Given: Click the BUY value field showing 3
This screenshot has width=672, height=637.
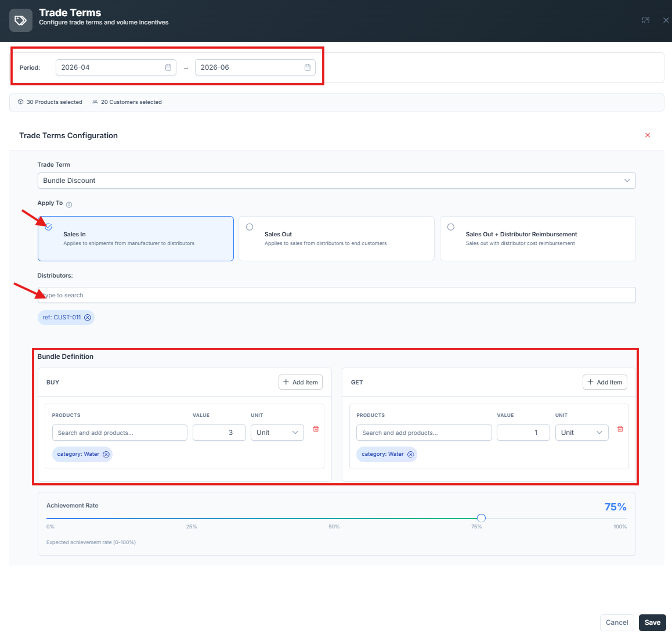Looking at the screenshot, I should point(219,433).
